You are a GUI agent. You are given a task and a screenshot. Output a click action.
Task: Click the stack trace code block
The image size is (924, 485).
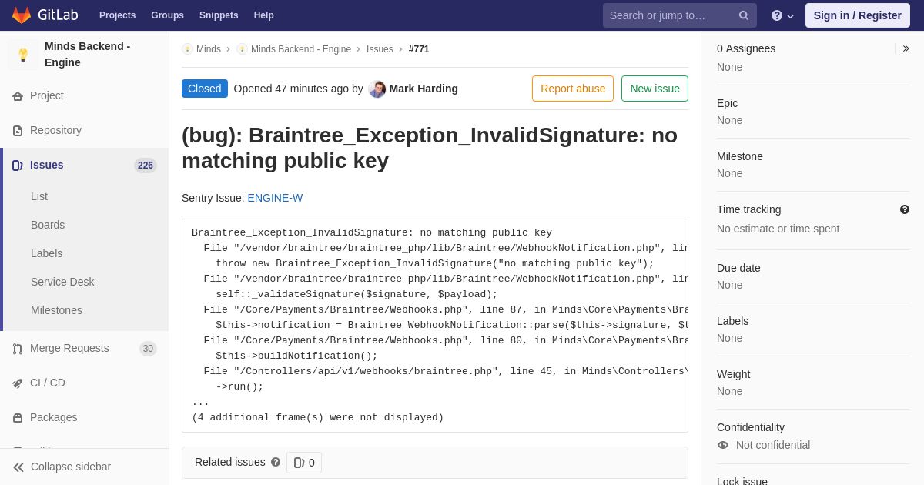[435, 326]
